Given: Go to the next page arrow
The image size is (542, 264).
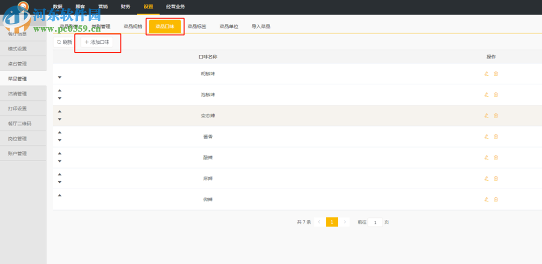Looking at the screenshot, I should click(x=344, y=222).
